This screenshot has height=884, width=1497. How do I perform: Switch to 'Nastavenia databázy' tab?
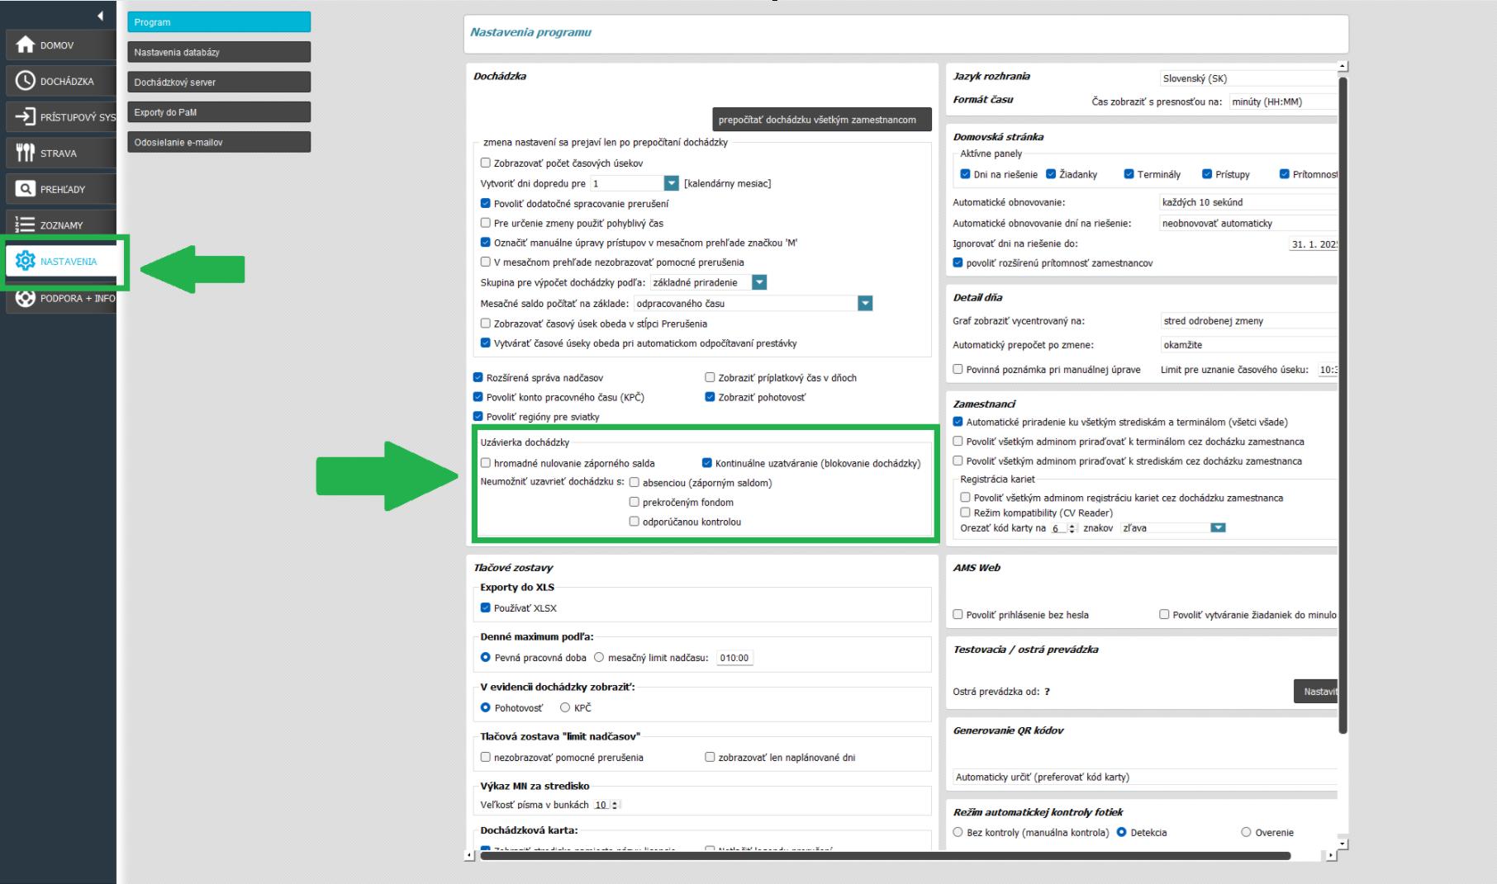coord(219,52)
